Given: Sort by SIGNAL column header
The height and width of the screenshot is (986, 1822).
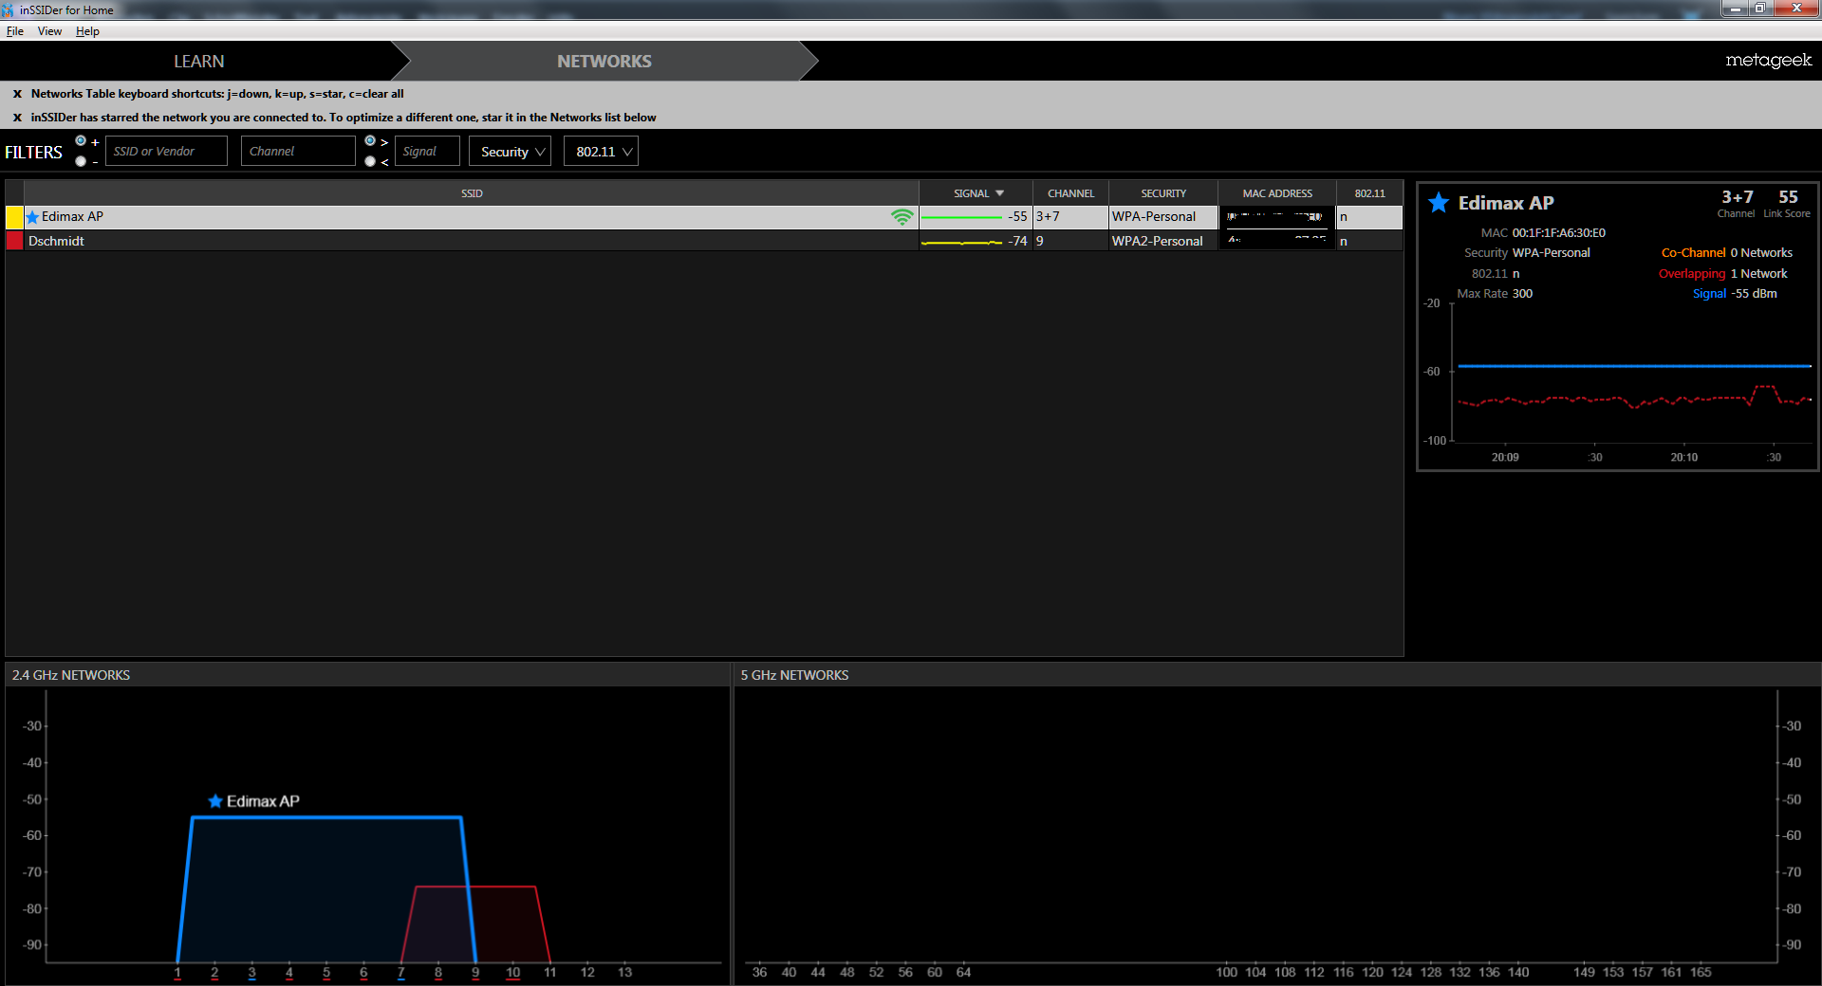Looking at the screenshot, I should pos(977,193).
